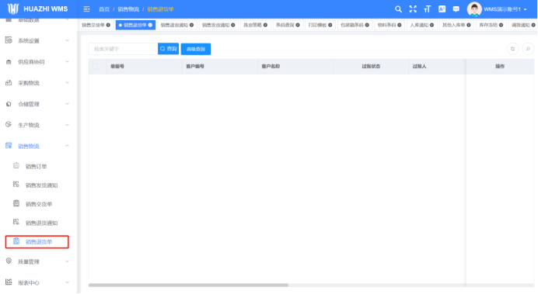Click the 质量管理 shield icon
The image size is (538, 294).
coord(9,261)
